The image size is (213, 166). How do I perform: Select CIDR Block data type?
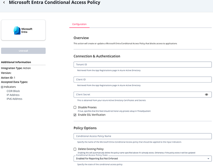13,91
